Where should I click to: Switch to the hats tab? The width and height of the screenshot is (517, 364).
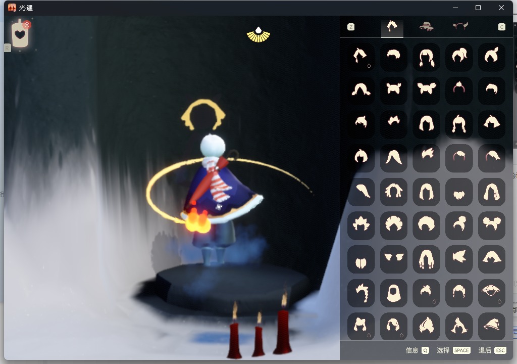coord(426,26)
